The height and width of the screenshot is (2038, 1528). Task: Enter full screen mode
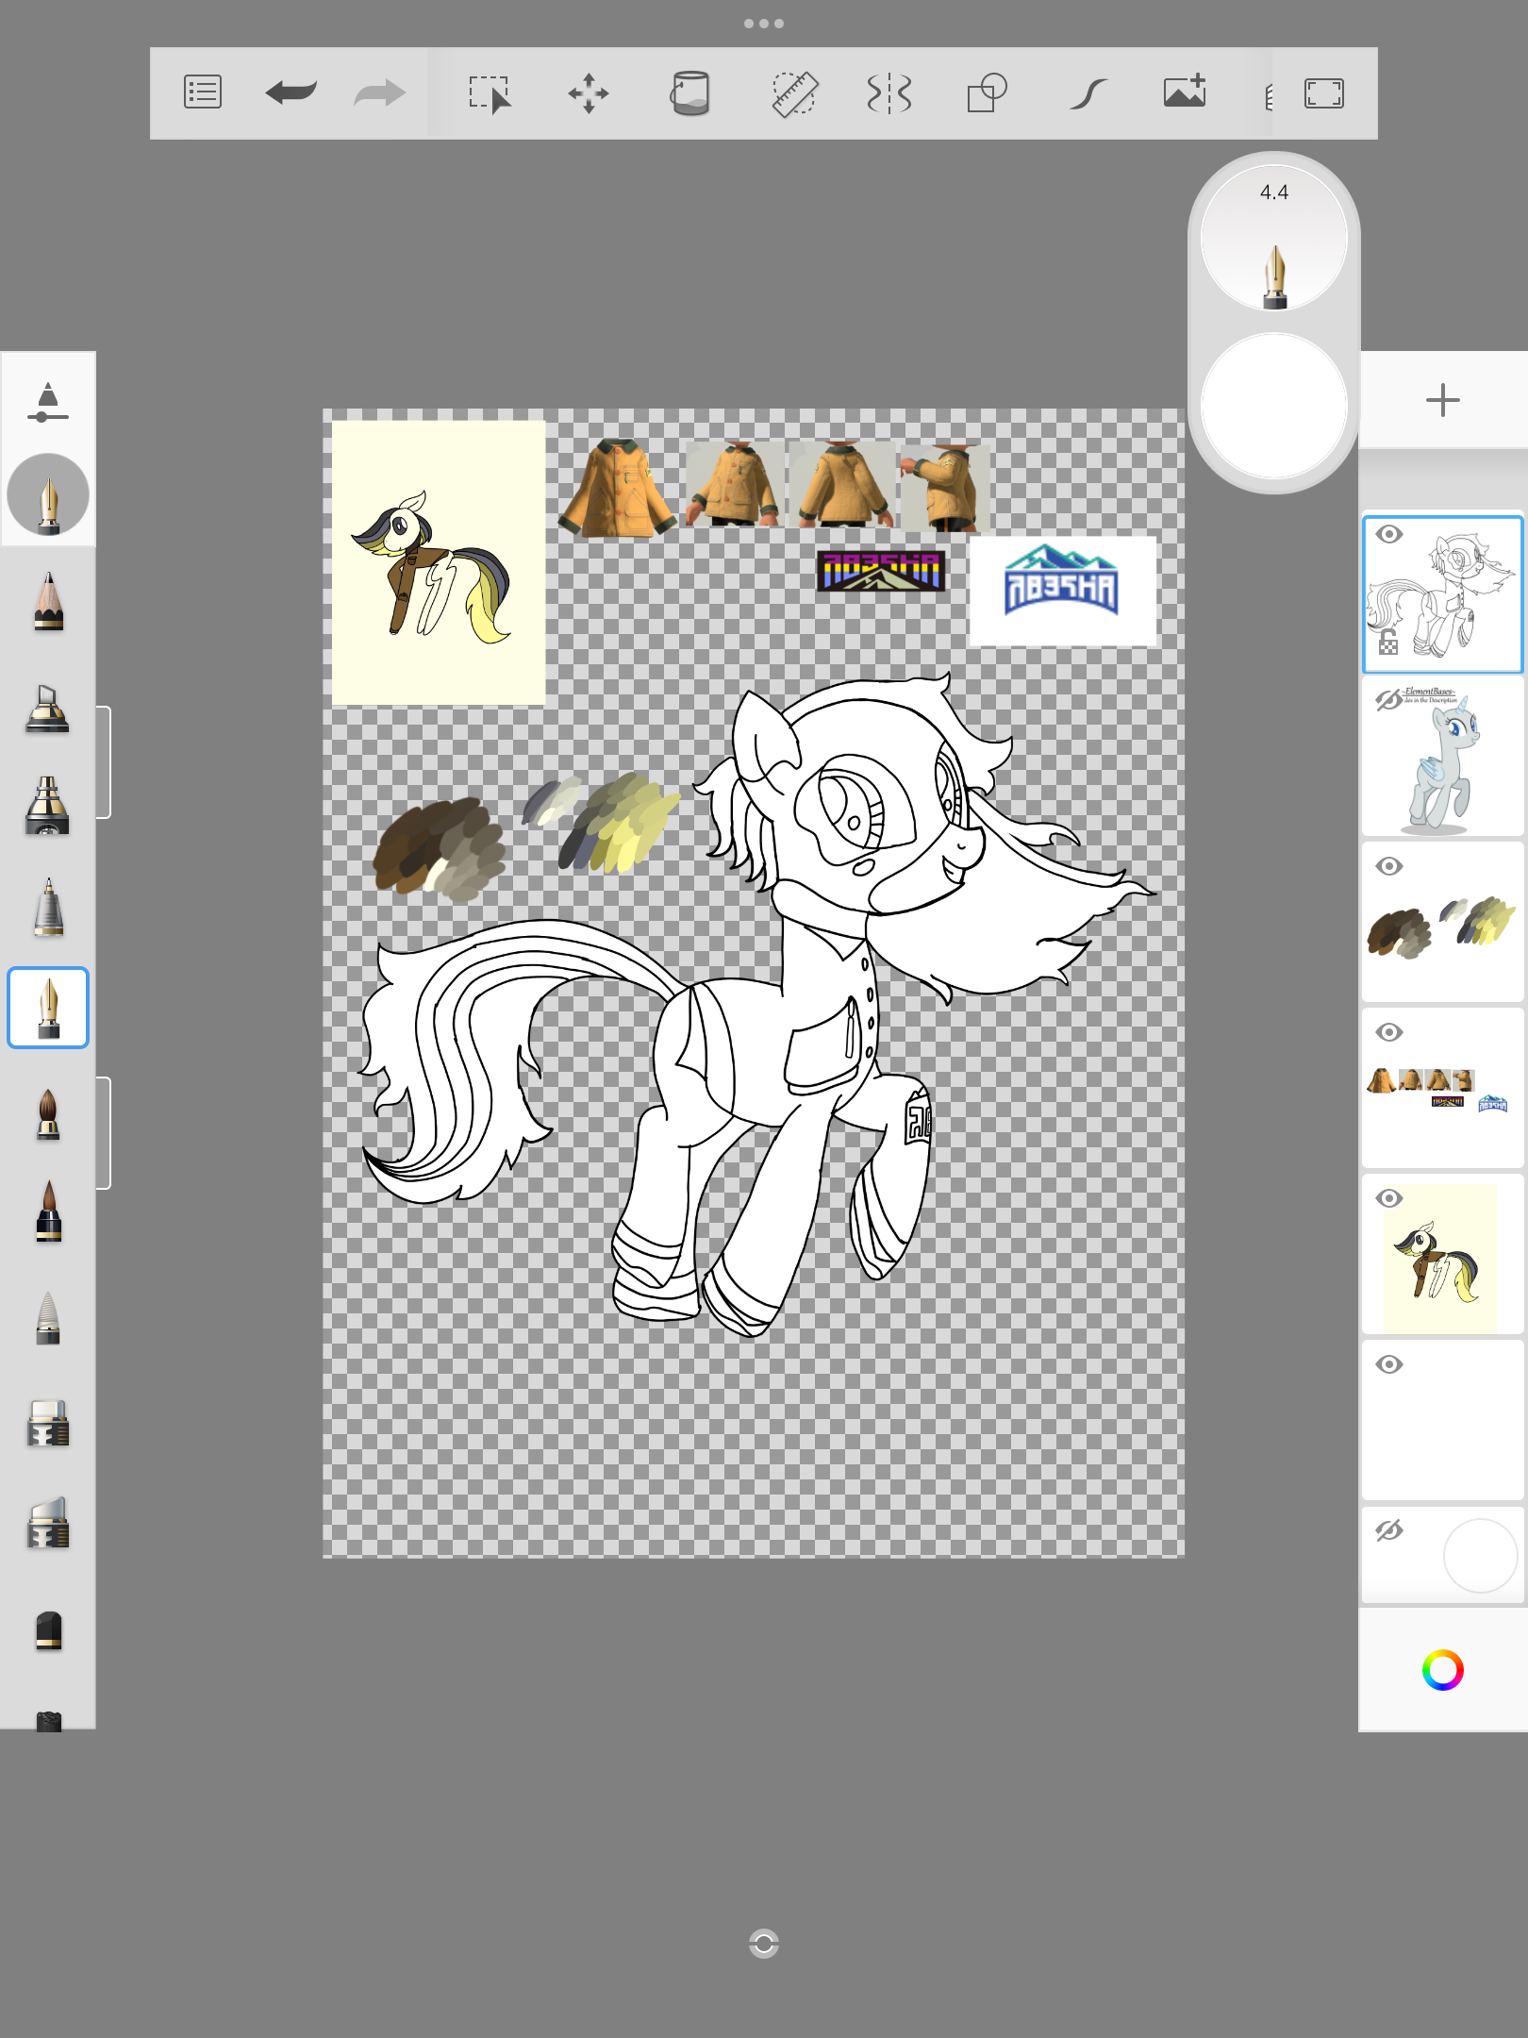[1324, 93]
